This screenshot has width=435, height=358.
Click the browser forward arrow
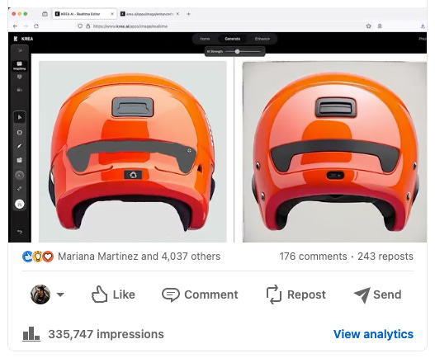(x=26, y=26)
